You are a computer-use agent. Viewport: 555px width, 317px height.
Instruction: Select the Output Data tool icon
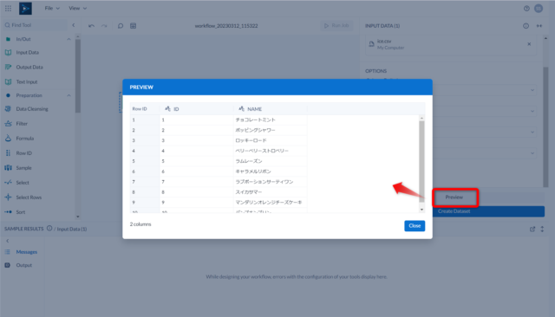pos(8,67)
